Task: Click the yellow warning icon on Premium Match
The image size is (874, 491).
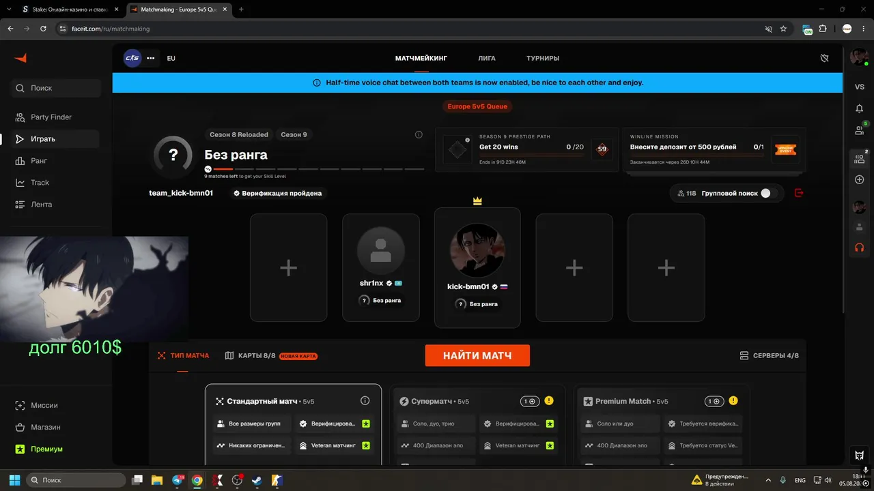Action: [733, 401]
